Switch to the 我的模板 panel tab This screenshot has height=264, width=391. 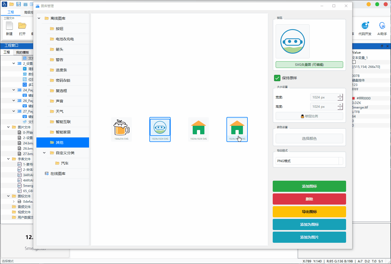(x=23, y=52)
